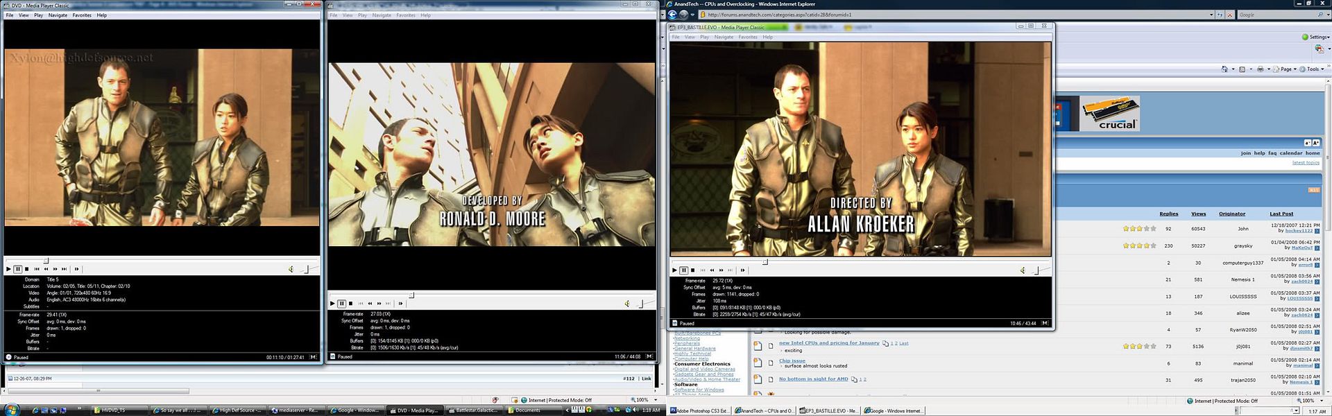Image resolution: width=1332 pixels, height=416 pixels.
Task: Skip to previous chapter in DVD player
Action: 37,269
